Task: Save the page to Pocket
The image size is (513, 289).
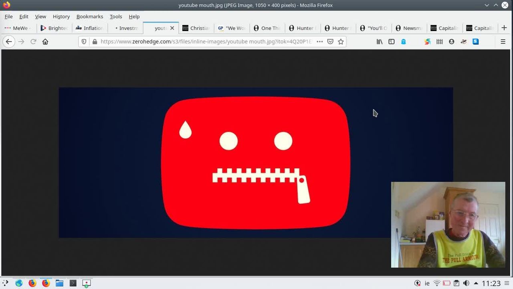Action: (x=330, y=42)
